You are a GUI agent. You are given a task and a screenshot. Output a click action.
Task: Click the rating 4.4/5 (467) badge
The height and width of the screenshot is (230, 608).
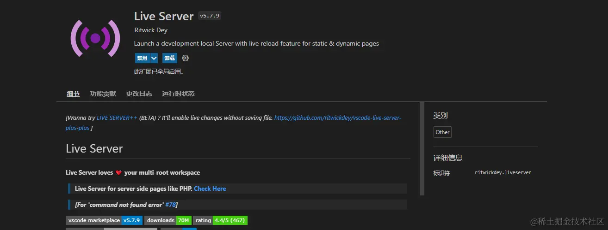click(220, 220)
